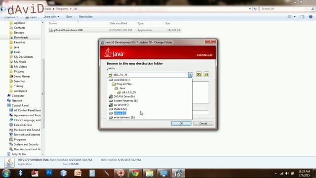Click Burn in the Explorer toolbar
The image size is (316, 178).
[x=69, y=17]
